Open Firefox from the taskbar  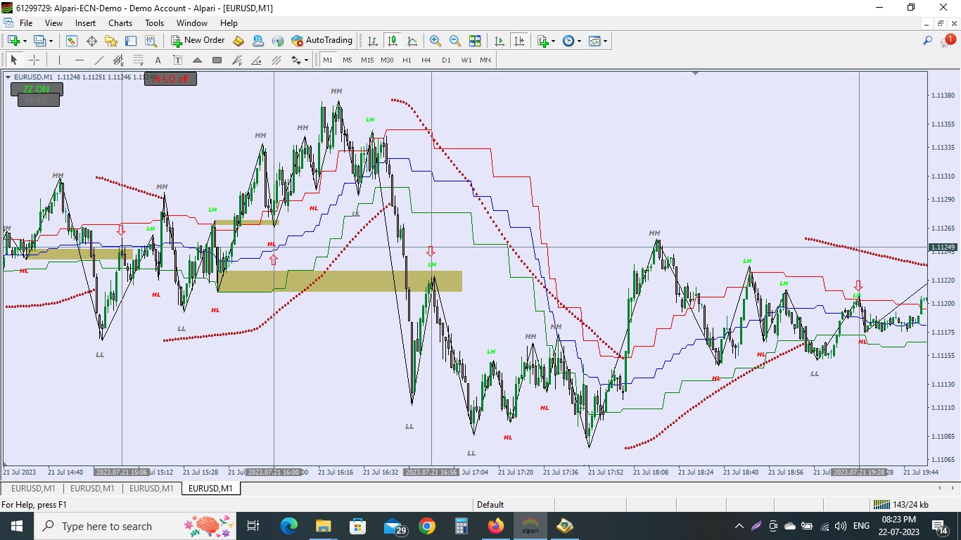[496, 526]
